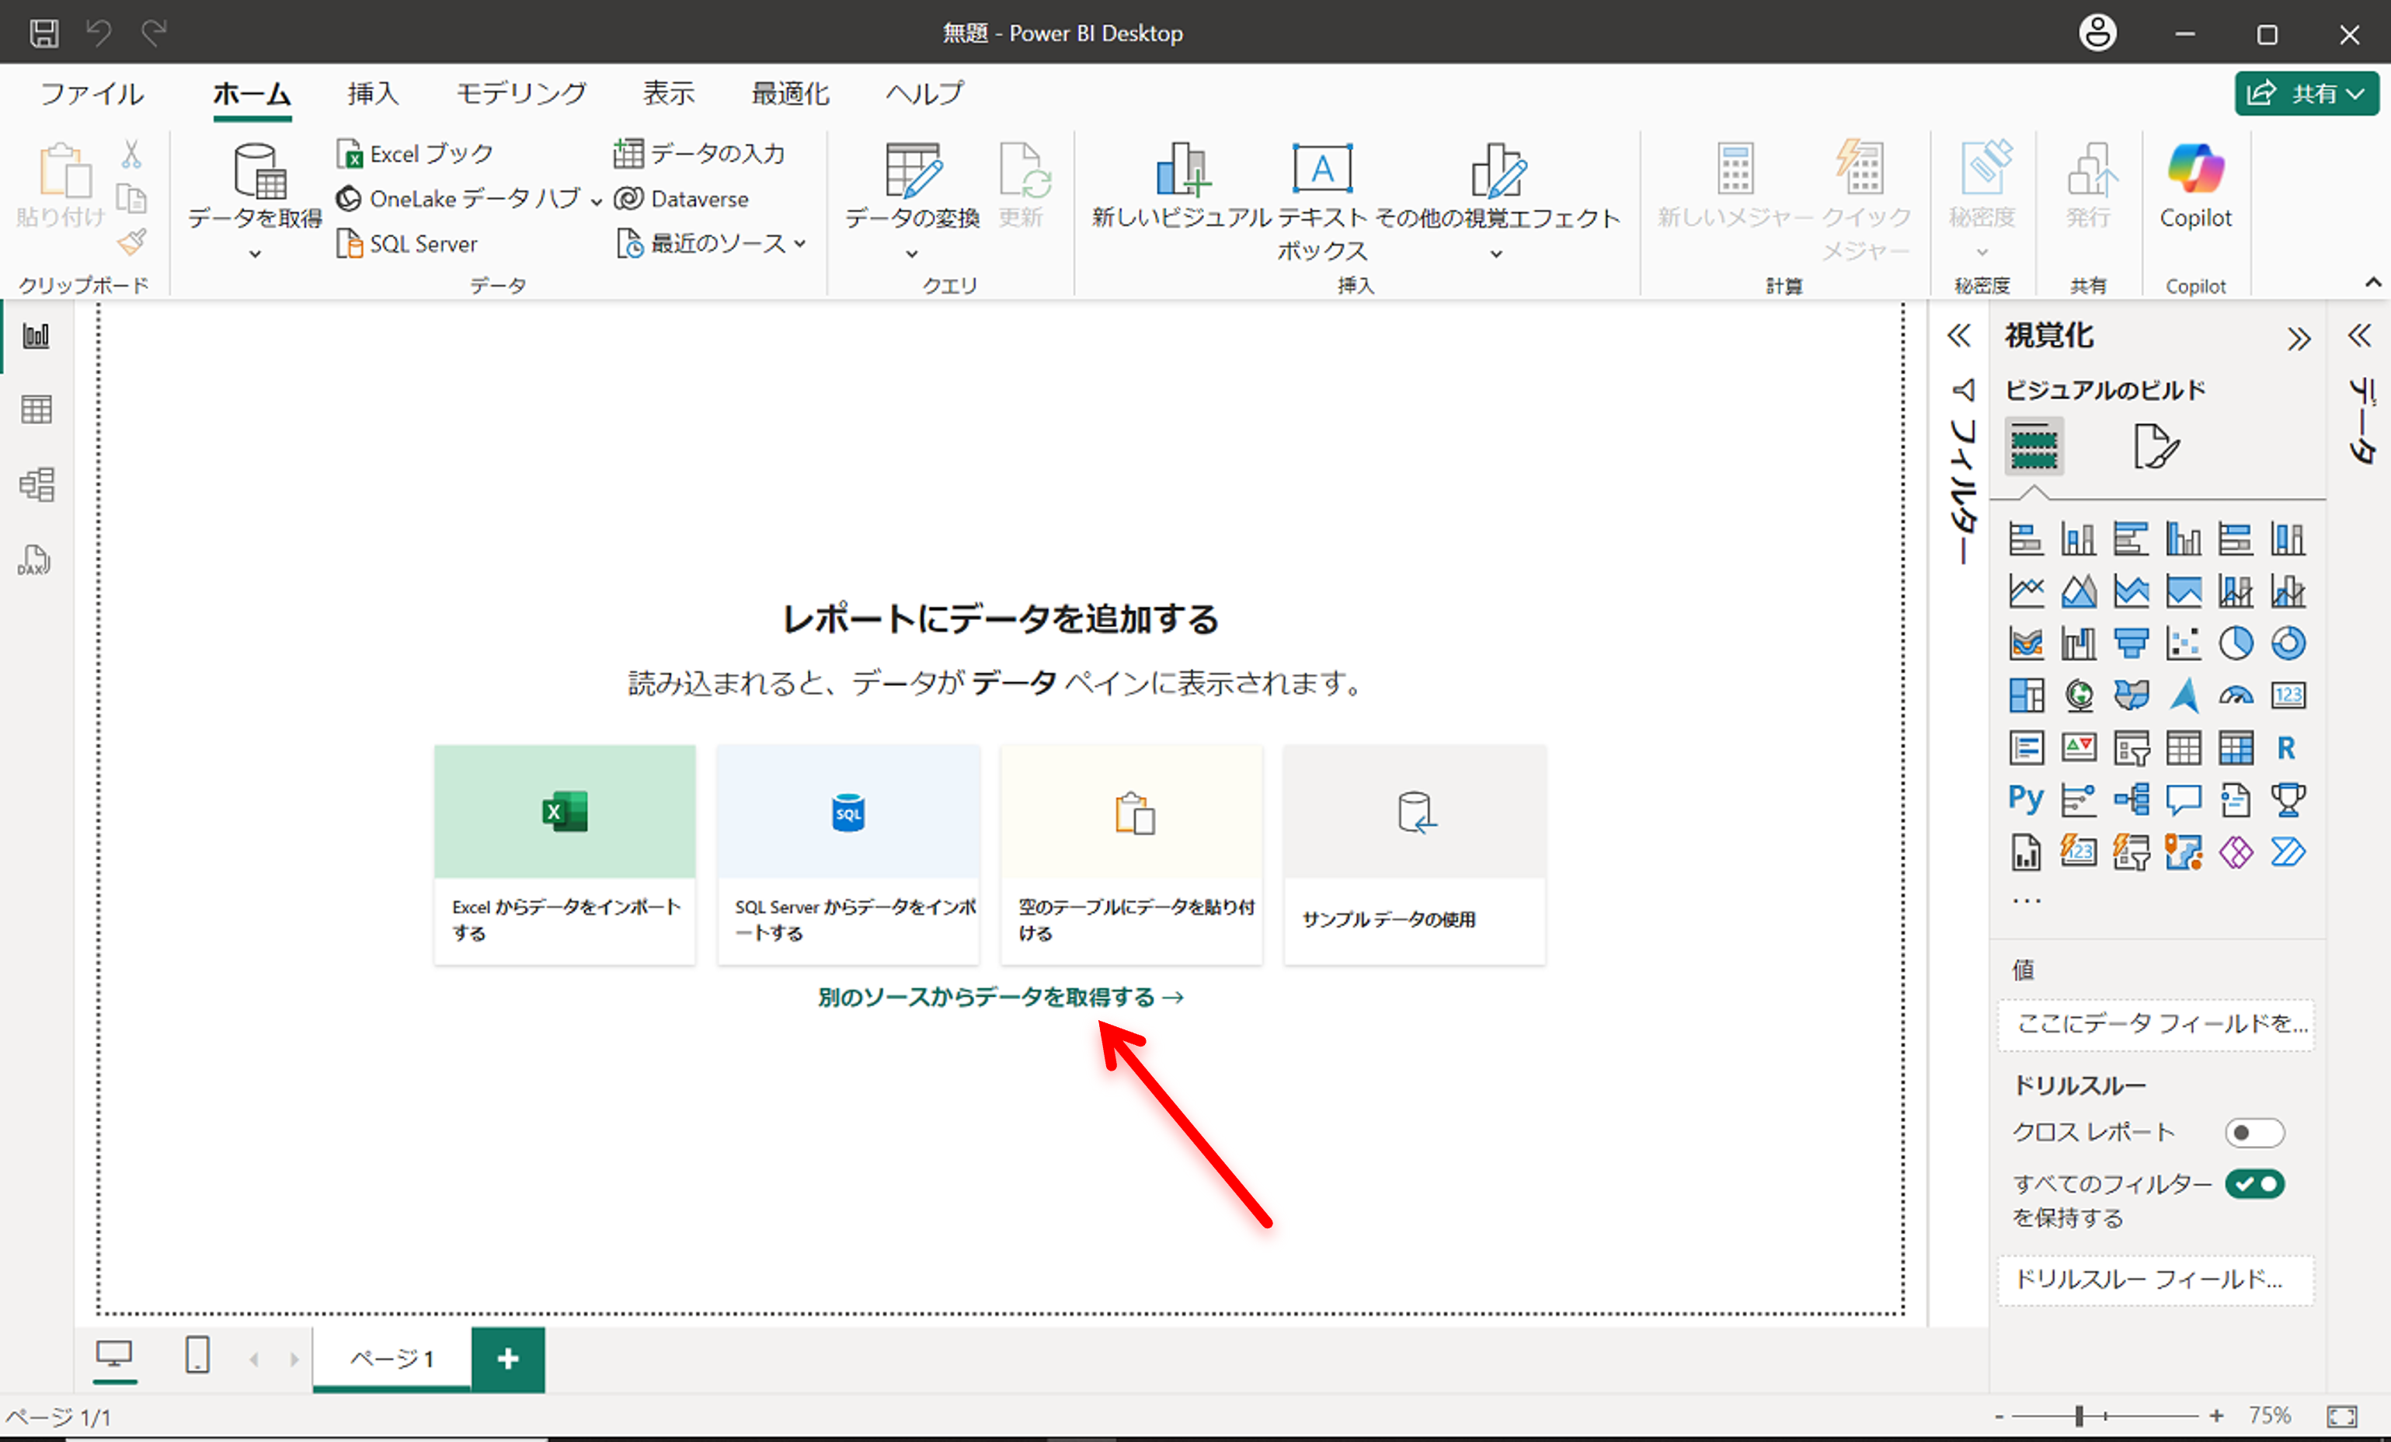Switch to the format visual tab icon

[x=2156, y=447]
